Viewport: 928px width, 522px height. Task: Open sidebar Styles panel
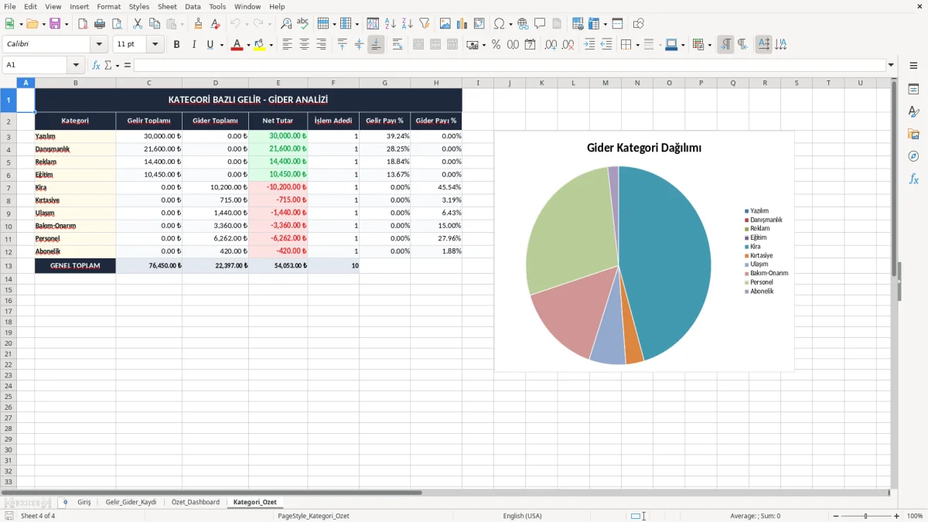pos(913,111)
